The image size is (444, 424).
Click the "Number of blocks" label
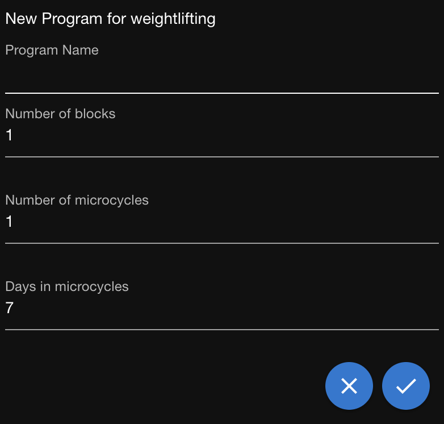click(60, 114)
